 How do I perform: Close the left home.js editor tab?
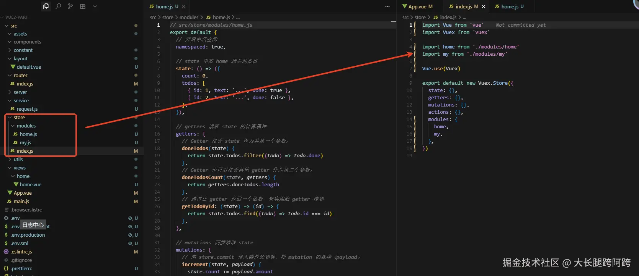point(184,6)
